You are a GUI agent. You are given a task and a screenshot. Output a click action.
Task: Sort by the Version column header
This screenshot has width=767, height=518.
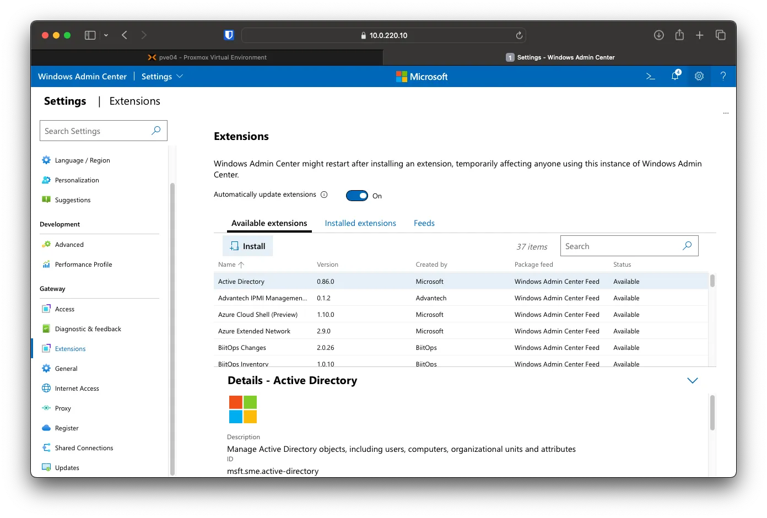tap(327, 265)
